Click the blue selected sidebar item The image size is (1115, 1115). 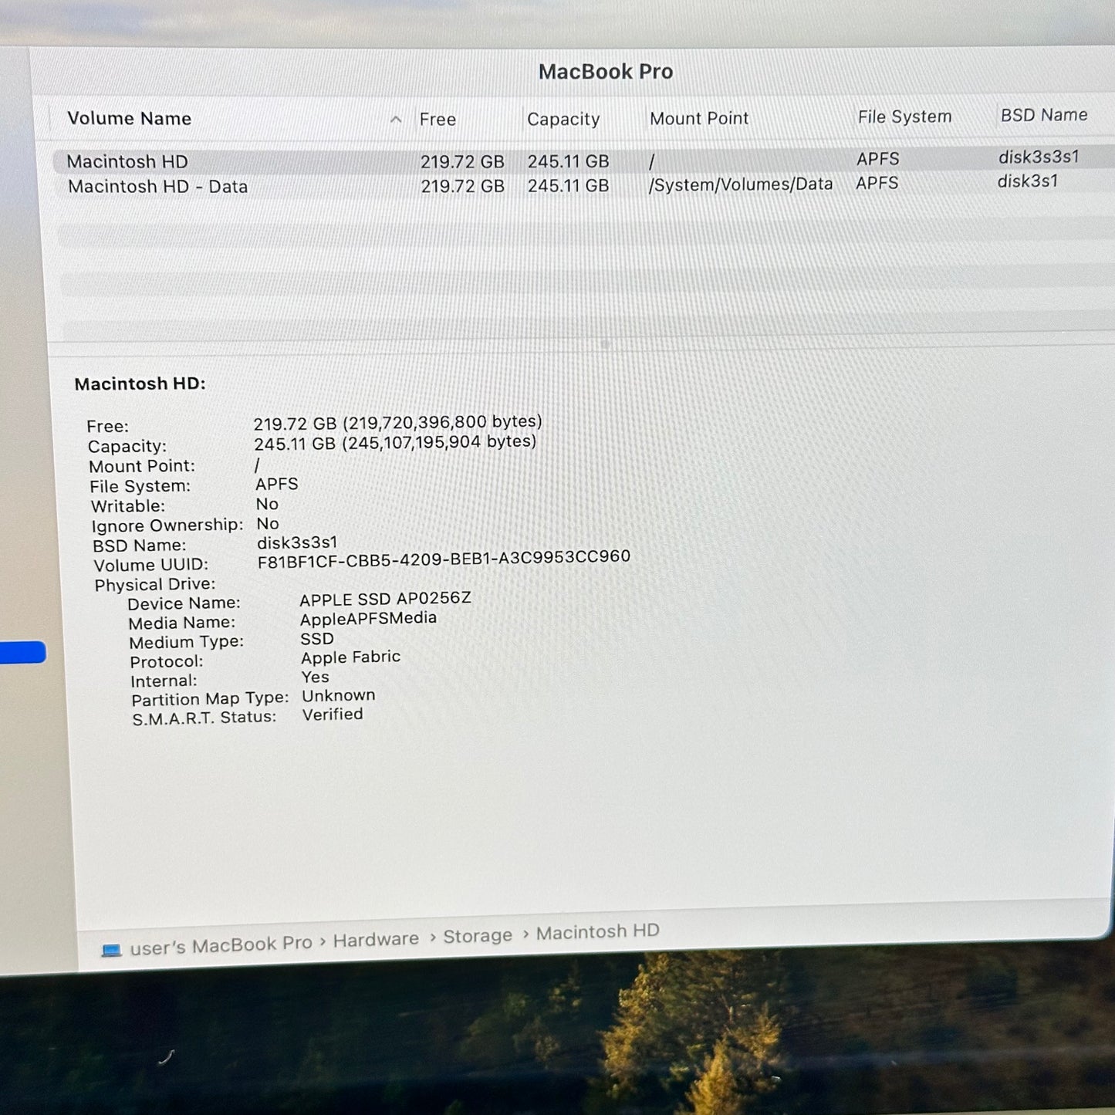22,652
